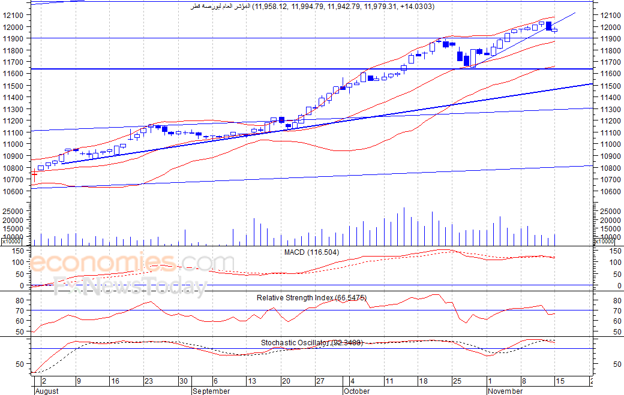Click the OHLC values text in header
Image resolution: width=624 pixels, height=395 pixels.
pyautogui.click(x=344, y=7)
